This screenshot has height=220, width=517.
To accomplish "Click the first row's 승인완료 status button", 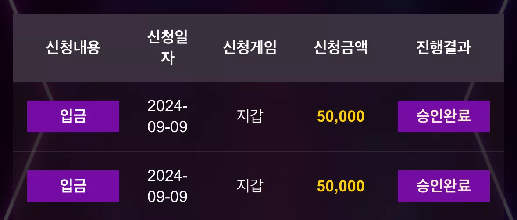I will [443, 116].
